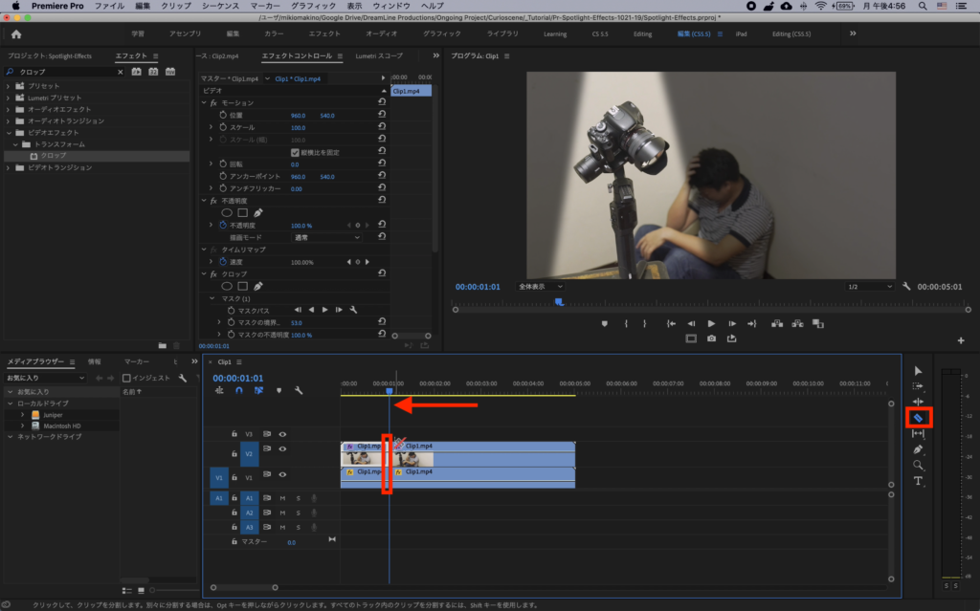
Task: Activate the Zoom tool magnifier
Action: [918, 465]
